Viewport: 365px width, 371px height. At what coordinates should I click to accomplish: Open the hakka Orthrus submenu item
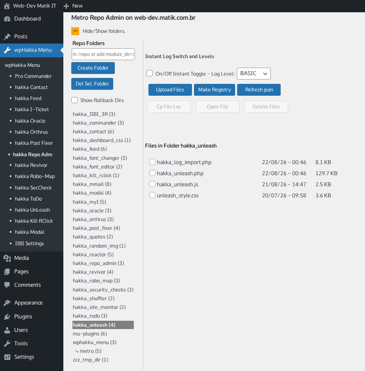[31, 132]
